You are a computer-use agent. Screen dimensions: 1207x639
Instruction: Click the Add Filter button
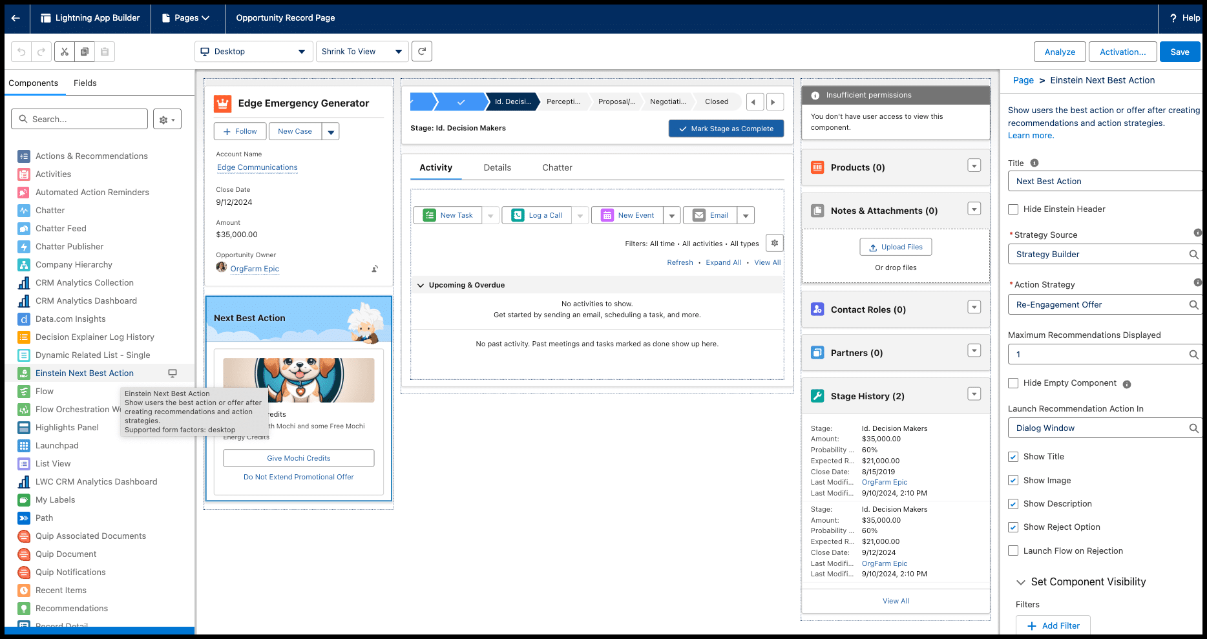pos(1053,625)
